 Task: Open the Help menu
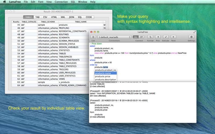(x=93, y=2)
